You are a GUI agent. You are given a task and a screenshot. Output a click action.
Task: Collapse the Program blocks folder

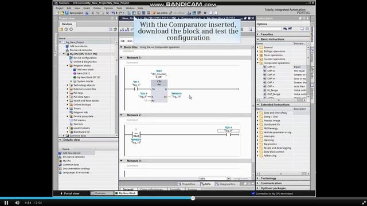pos(68,66)
